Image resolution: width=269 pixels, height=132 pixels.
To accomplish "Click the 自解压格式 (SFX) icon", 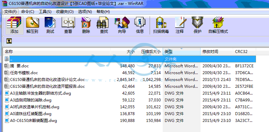I will [x=218, y=22].
